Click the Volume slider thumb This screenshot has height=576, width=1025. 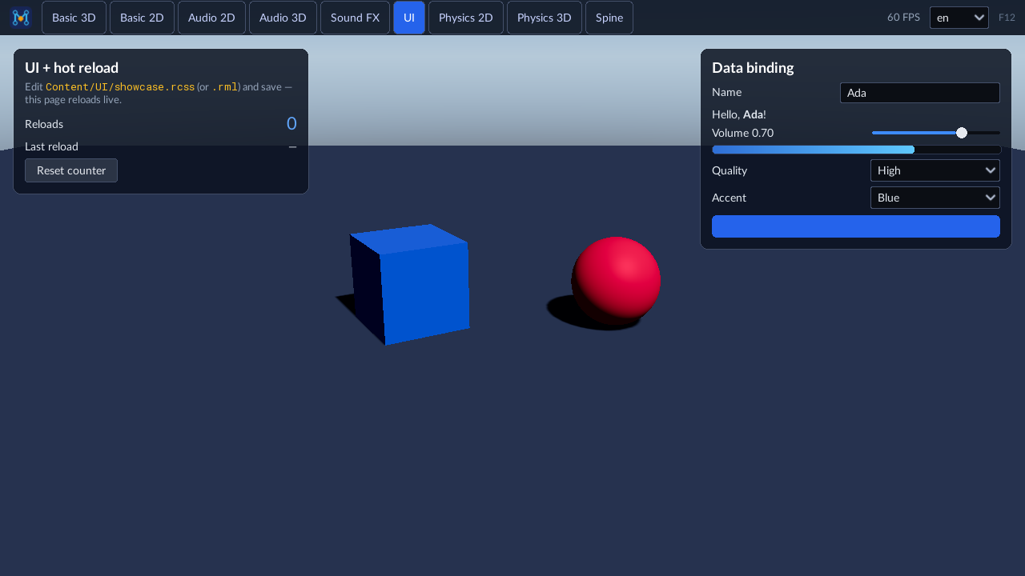962,133
